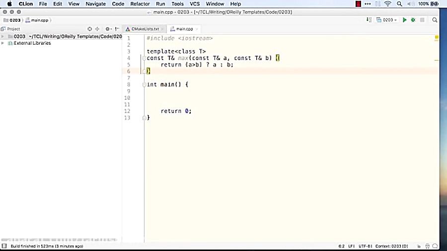Viewport: 447px width, 251px height.
Task: Toggle the read-only lock icon in the status bar
Action: [419, 246]
